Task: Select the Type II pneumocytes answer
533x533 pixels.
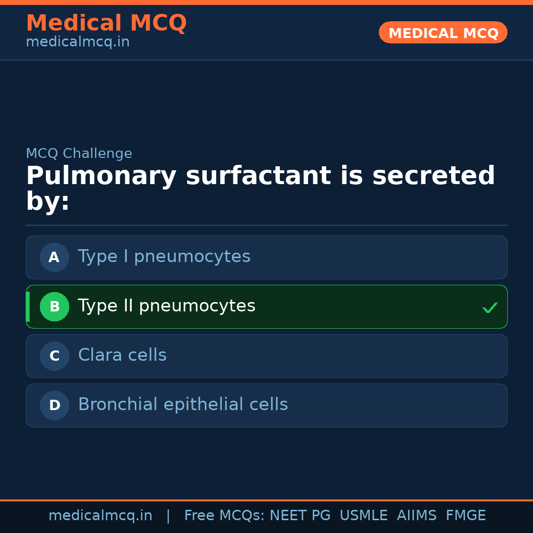Action: [166, 306]
